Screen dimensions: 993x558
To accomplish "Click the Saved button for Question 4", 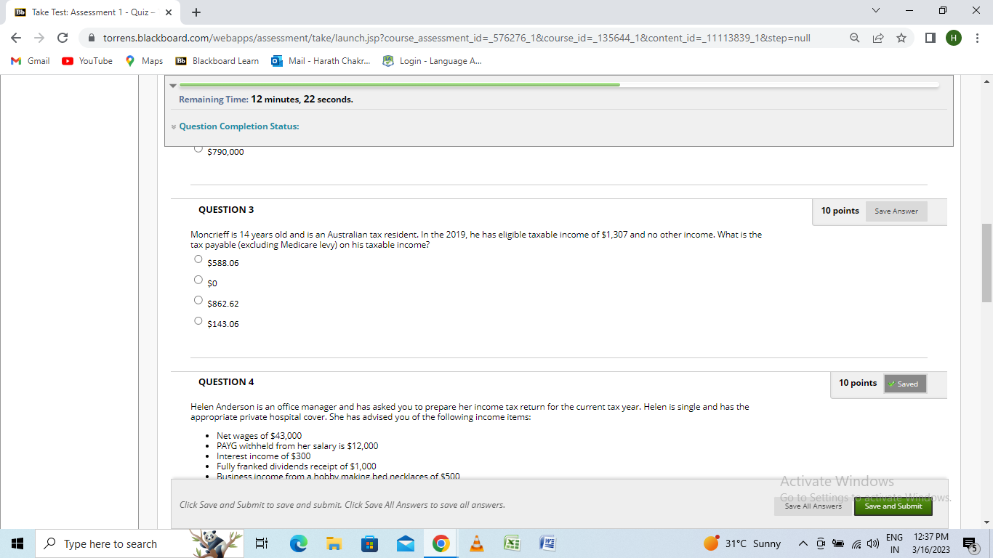I will 905,384.
